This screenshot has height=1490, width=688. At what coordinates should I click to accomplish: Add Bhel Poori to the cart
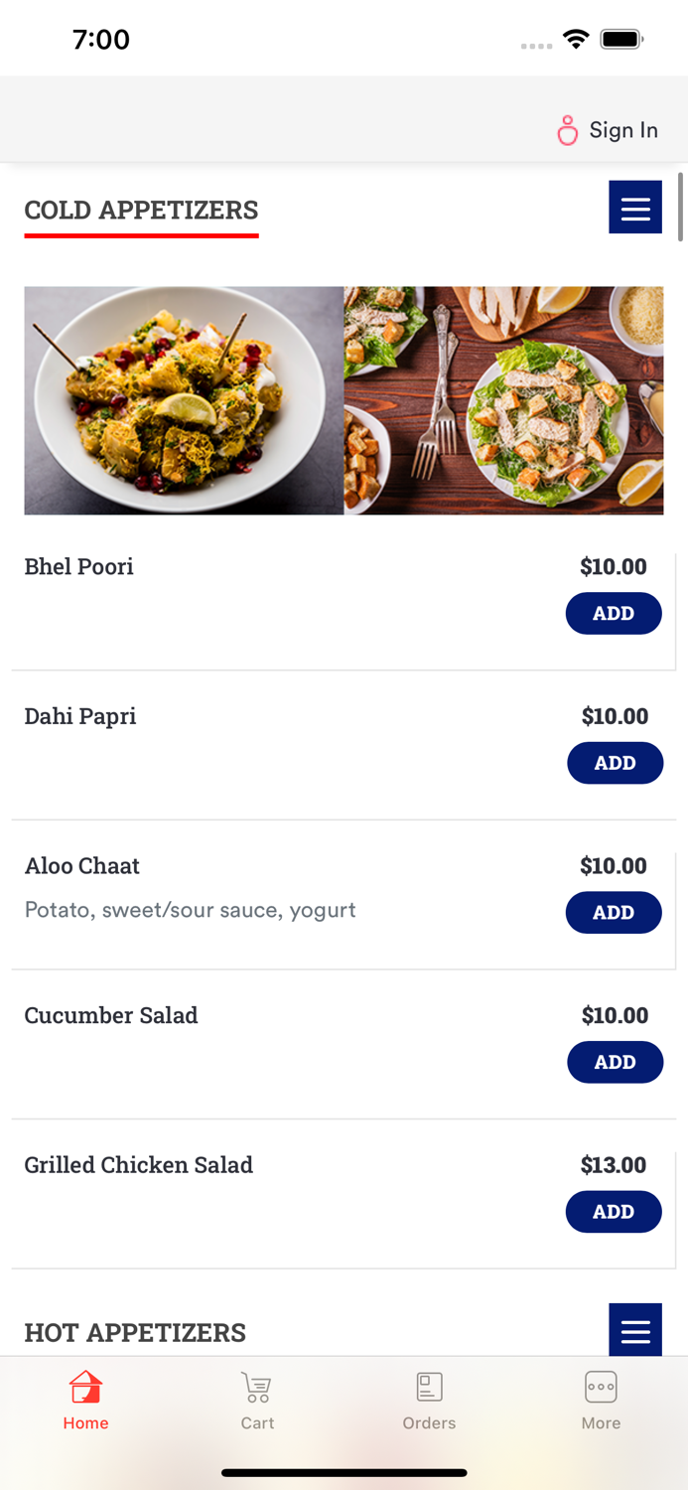tap(614, 613)
